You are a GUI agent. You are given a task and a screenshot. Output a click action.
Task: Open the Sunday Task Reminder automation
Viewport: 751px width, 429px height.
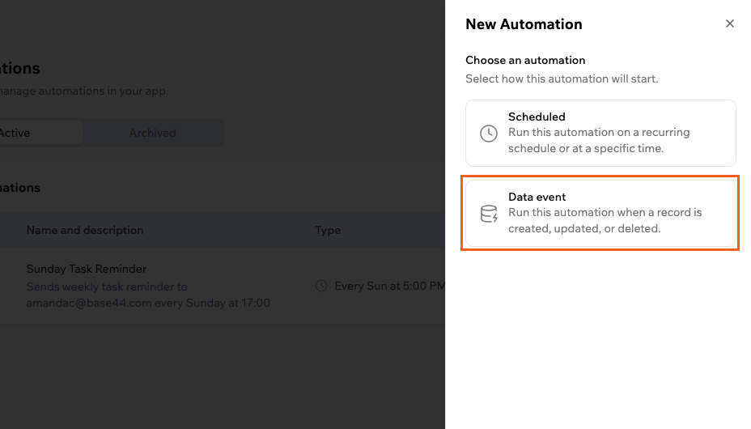87,269
